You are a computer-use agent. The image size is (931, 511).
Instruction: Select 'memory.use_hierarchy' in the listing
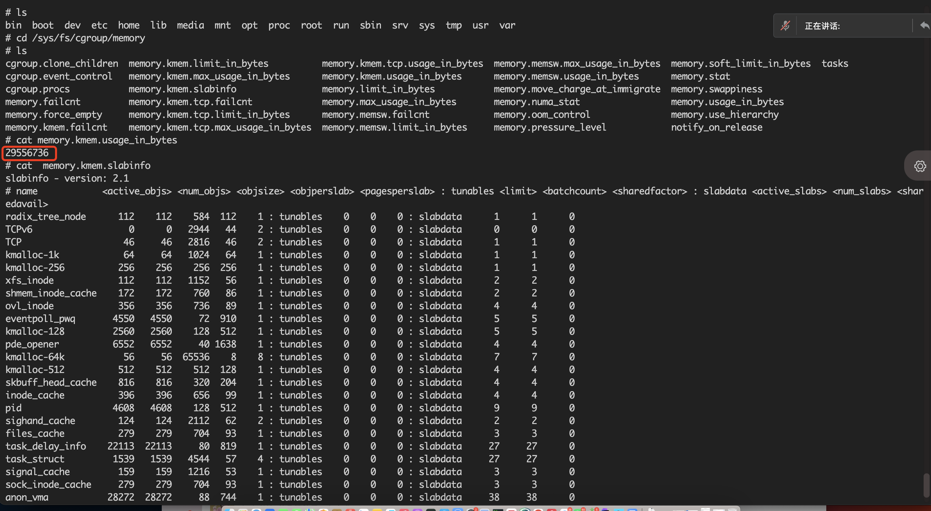click(725, 114)
